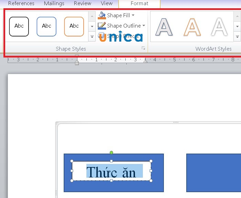This screenshot has height=198, width=241.
Task: Select the orange outline Abc shape style
Action: [74, 26]
